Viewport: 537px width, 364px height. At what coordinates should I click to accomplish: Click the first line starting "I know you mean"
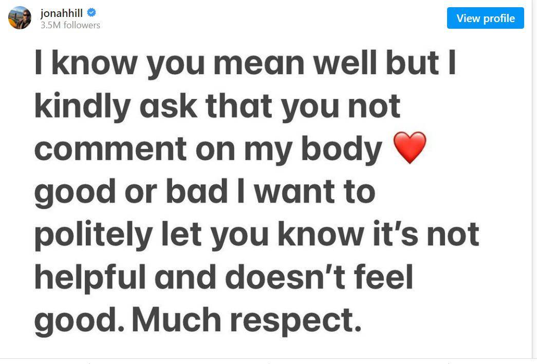245,64
